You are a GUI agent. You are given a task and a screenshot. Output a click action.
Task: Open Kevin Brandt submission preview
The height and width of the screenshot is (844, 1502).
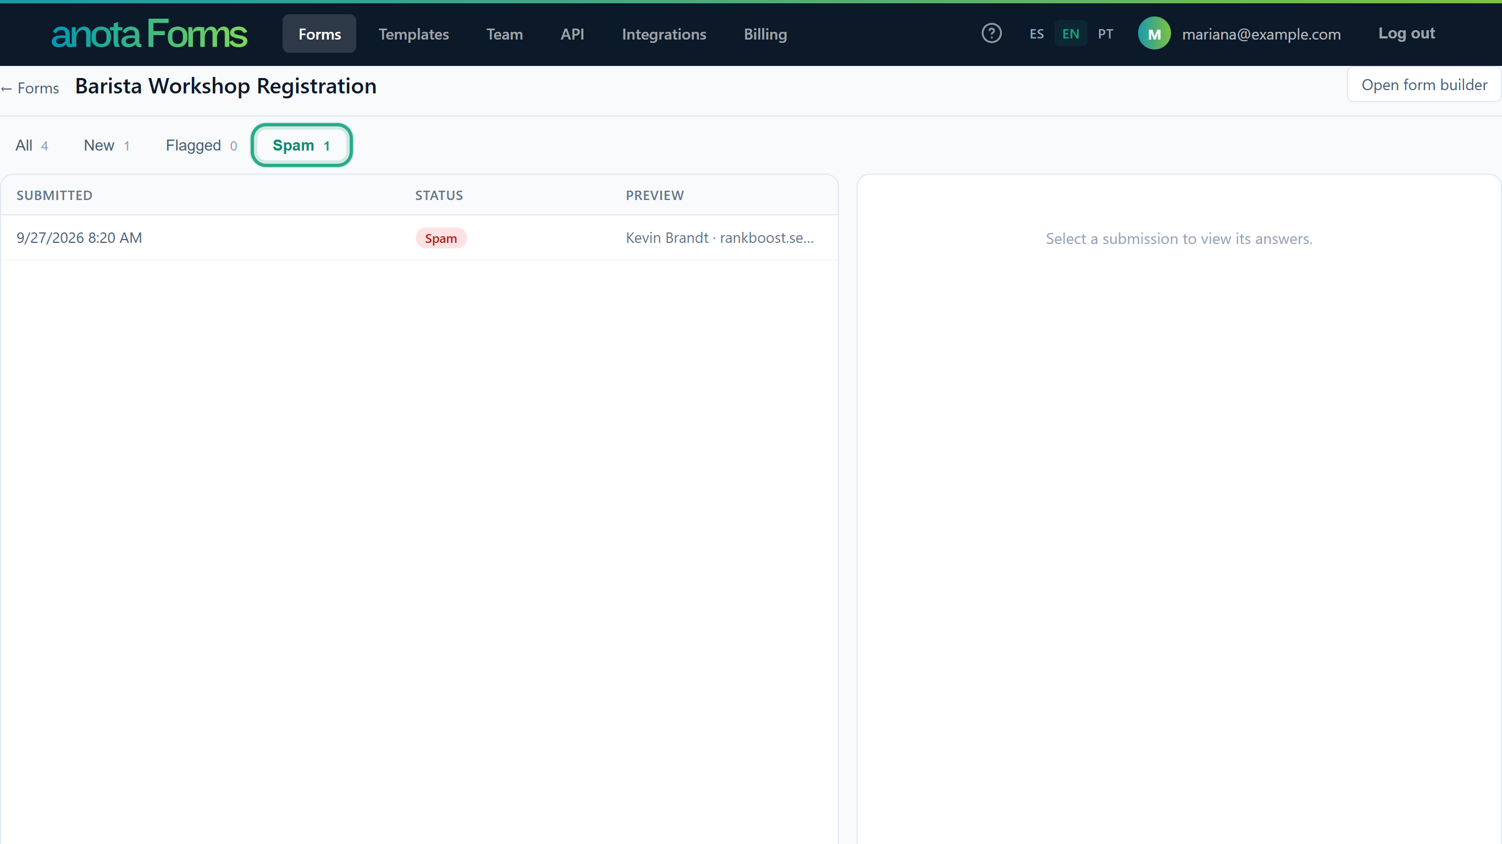tap(720, 238)
